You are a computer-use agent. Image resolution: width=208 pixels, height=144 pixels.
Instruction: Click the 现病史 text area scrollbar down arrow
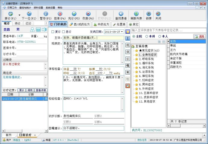[x=122, y=63]
